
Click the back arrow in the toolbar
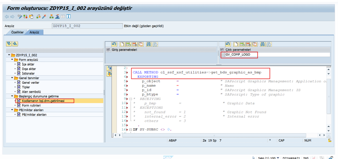[7, 16]
